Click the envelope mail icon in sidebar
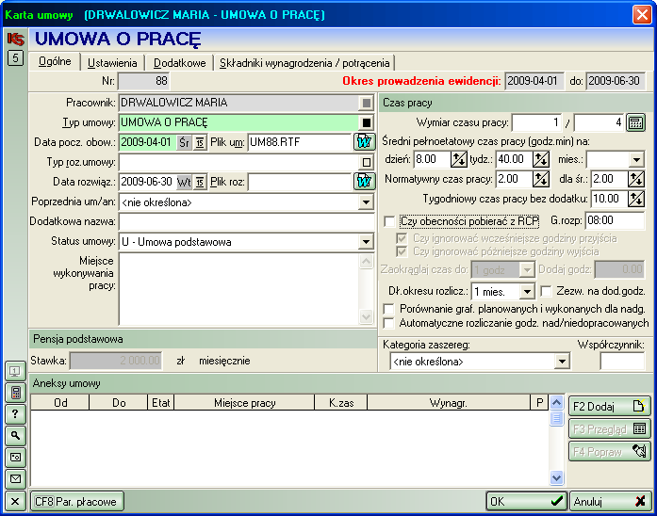The width and height of the screenshot is (657, 516). [15, 478]
